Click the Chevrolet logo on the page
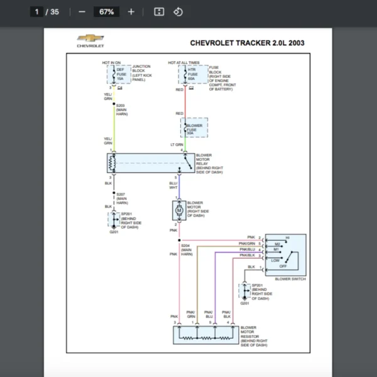 pos(90,41)
